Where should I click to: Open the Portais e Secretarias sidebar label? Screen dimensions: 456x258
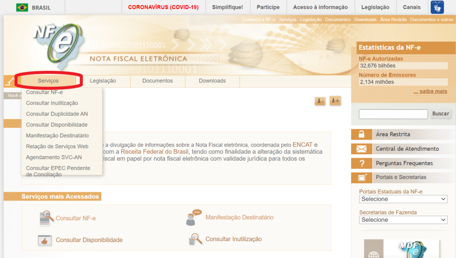point(401,177)
